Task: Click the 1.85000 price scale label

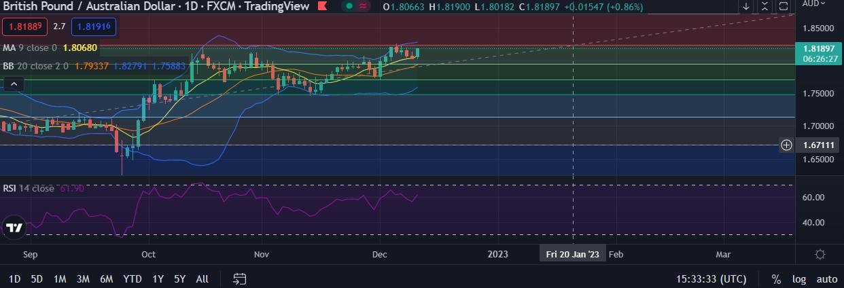Action: coord(818,29)
